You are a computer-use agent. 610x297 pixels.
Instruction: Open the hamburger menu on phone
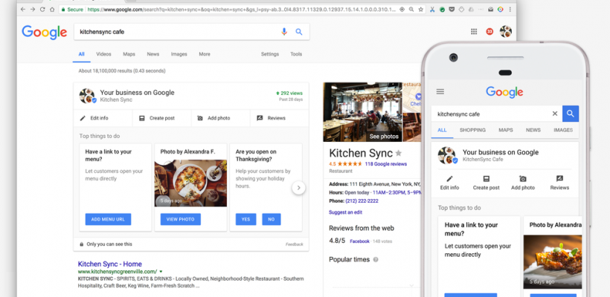(x=440, y=91)
